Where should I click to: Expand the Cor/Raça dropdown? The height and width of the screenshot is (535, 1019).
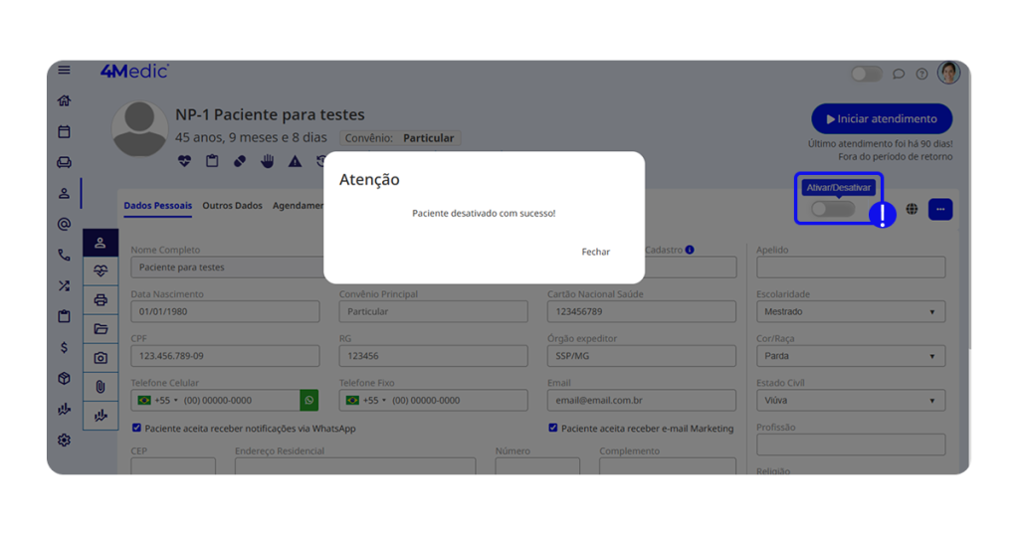[850, 356]
